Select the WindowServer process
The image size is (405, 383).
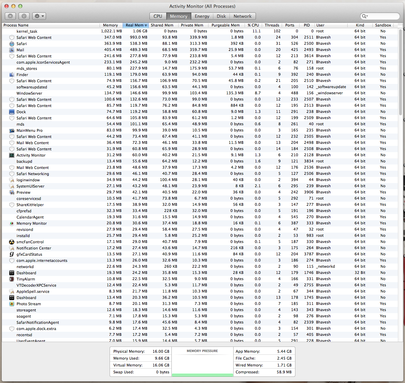click(200, 93)
